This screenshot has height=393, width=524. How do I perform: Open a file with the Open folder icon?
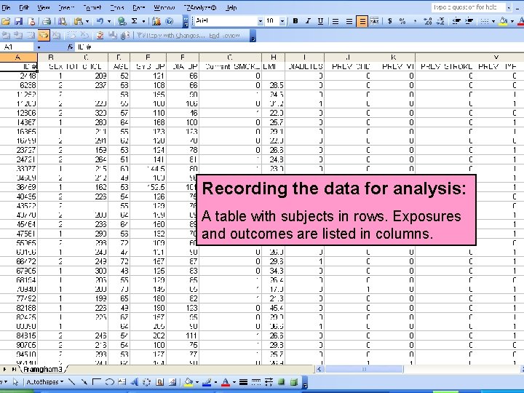point(6,21)
